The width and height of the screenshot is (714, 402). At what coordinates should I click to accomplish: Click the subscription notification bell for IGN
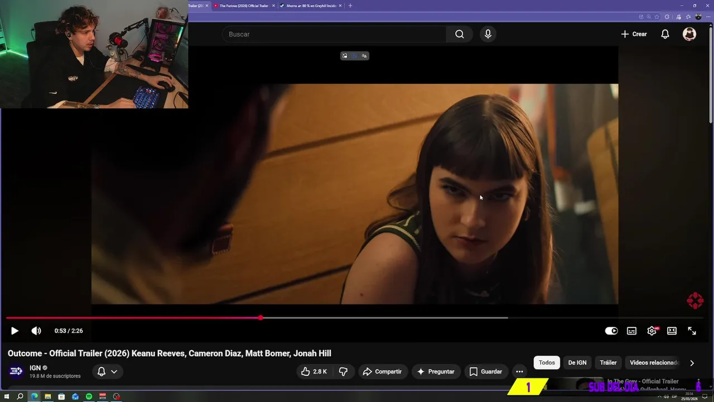click(x=102, y=371)
